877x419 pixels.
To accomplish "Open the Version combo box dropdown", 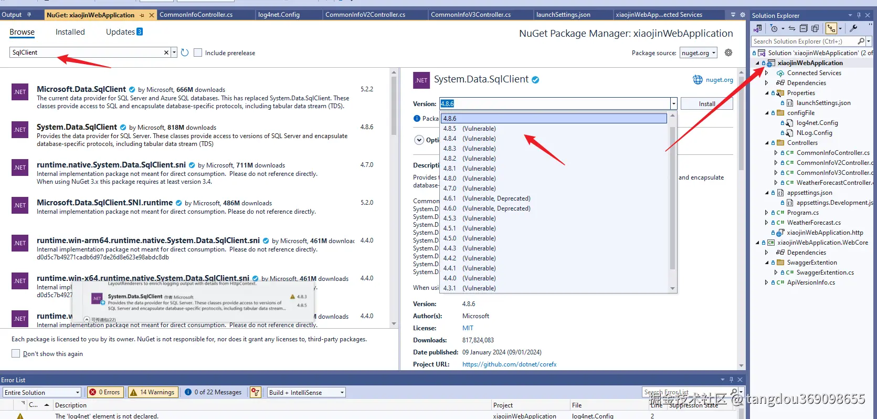I will [673, 103].
